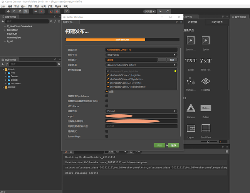Select the SoundCtrl node
Viewport: 250px width, 193px height.
pos(12,34)
